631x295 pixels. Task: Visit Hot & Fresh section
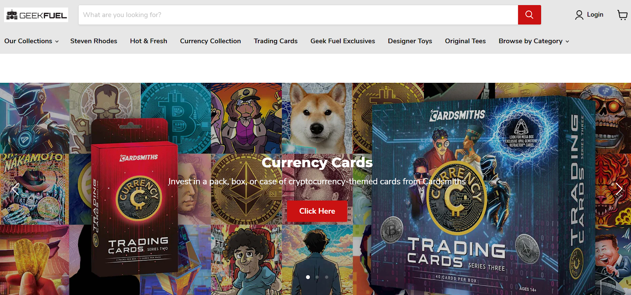(149, 41)
